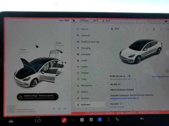Open the ALR driver profile in settings
The image size is (169, 126).
point(115,29)
